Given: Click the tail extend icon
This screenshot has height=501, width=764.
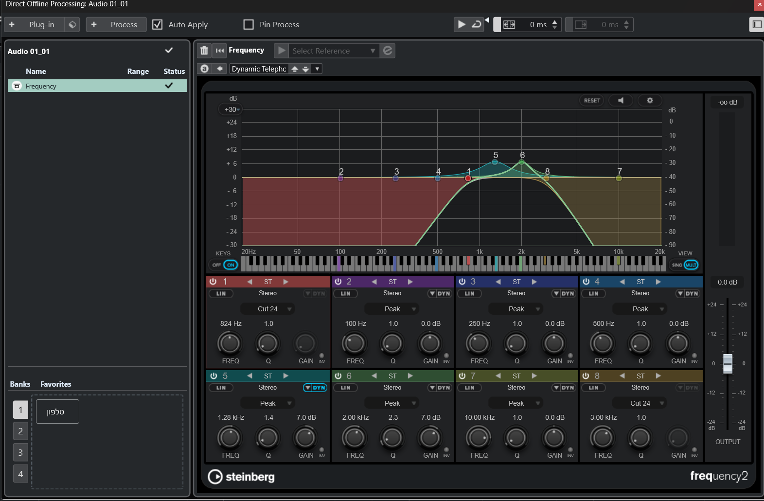Looking at the screenshot, I should tap(581, 24).
